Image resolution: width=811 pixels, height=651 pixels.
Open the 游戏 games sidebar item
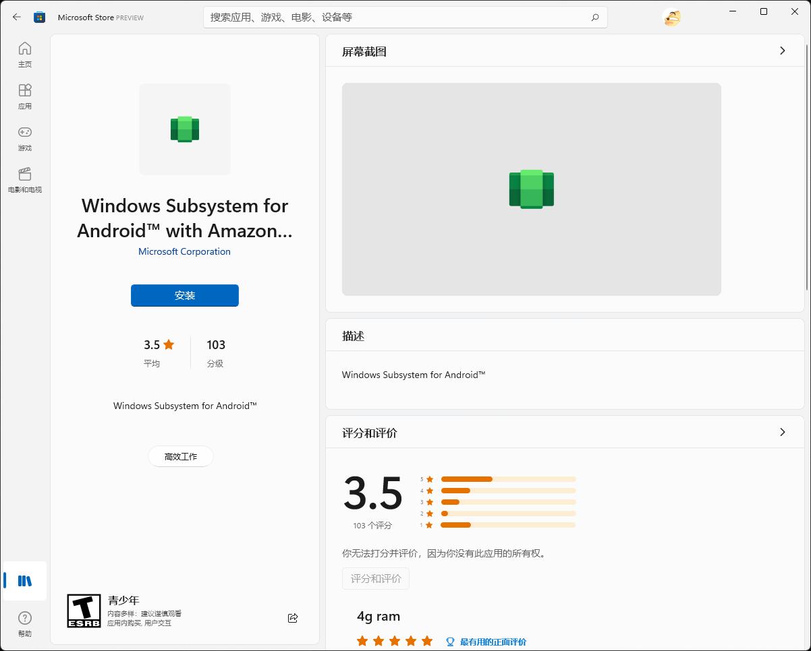[25, 138]
